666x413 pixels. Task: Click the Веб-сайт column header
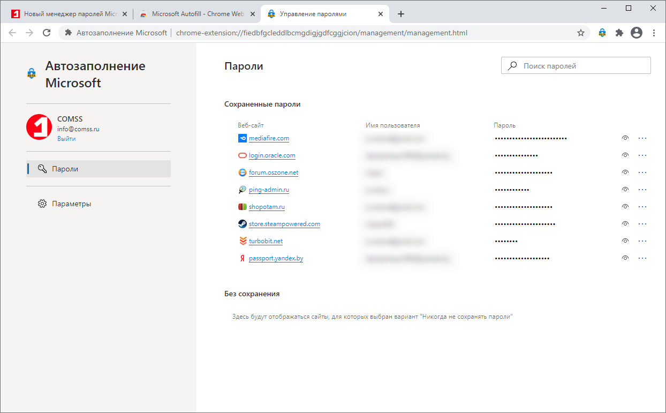[x=251, y=125]
